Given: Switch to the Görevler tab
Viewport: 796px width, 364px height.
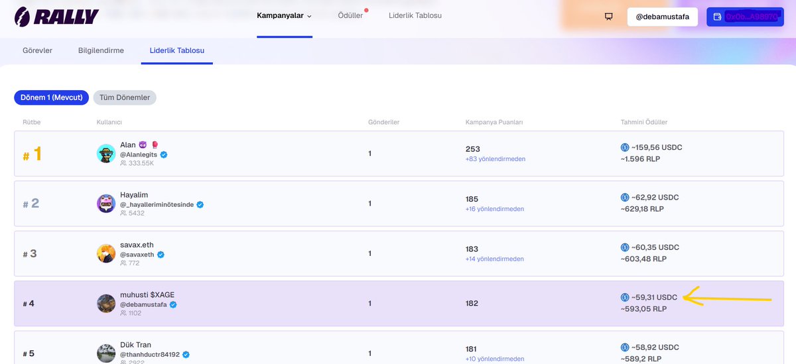Looking at the screenshot, I should 37,50.
